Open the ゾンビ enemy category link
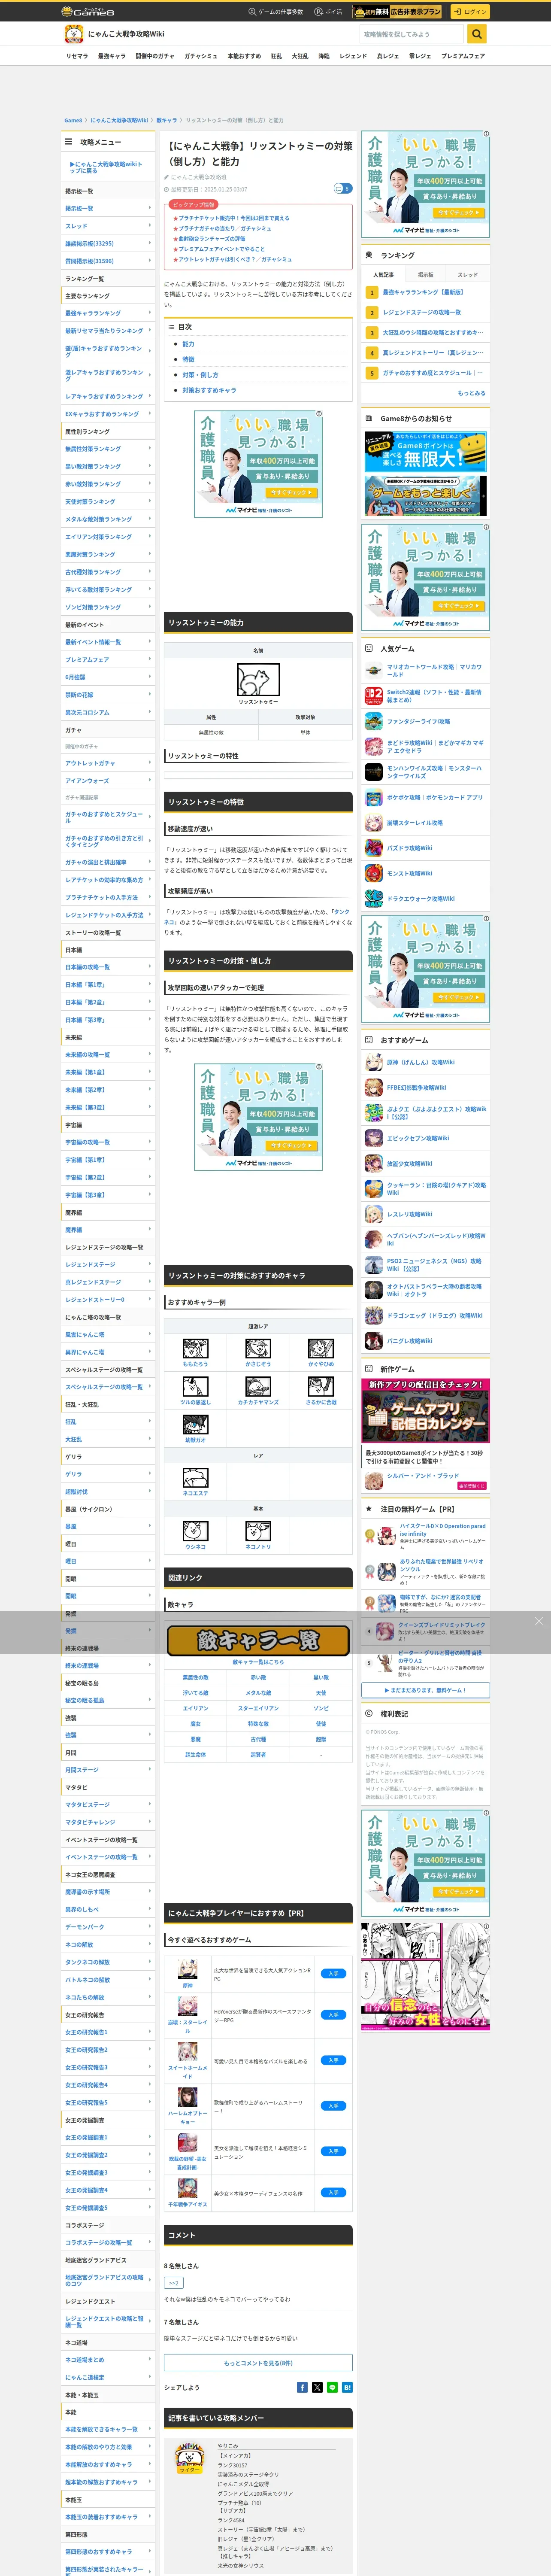This screenshot has width=551, height=2576. tap(321, 1708)
